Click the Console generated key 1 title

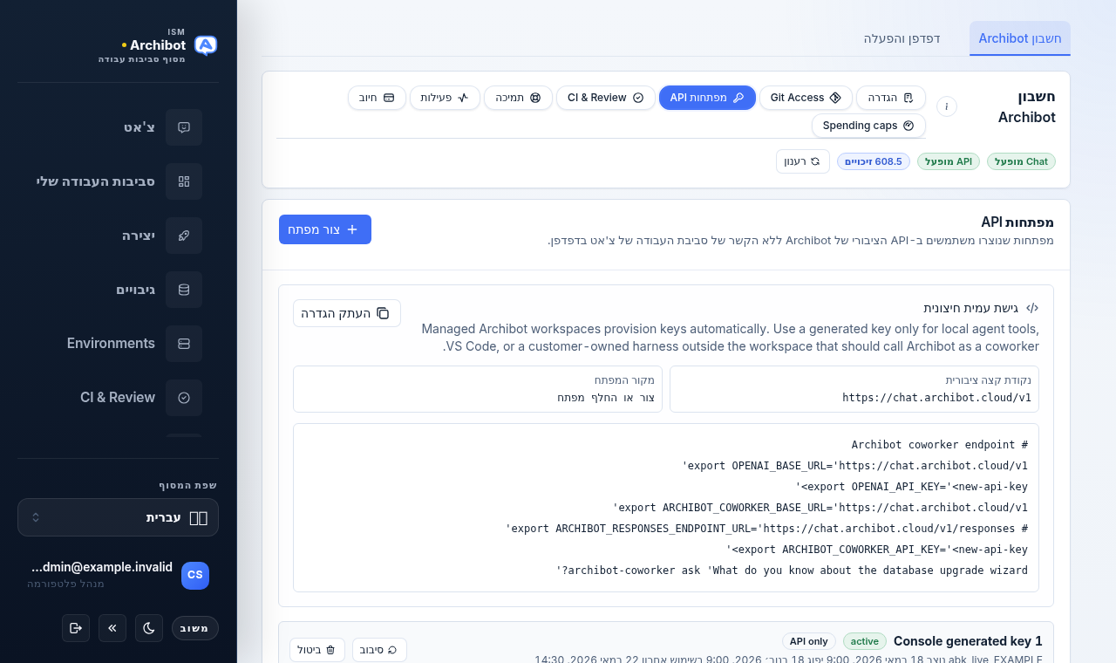(968, 641)
